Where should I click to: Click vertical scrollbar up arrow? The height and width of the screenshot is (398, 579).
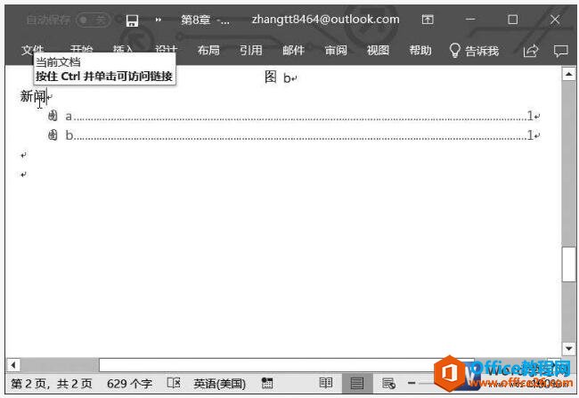568,74
